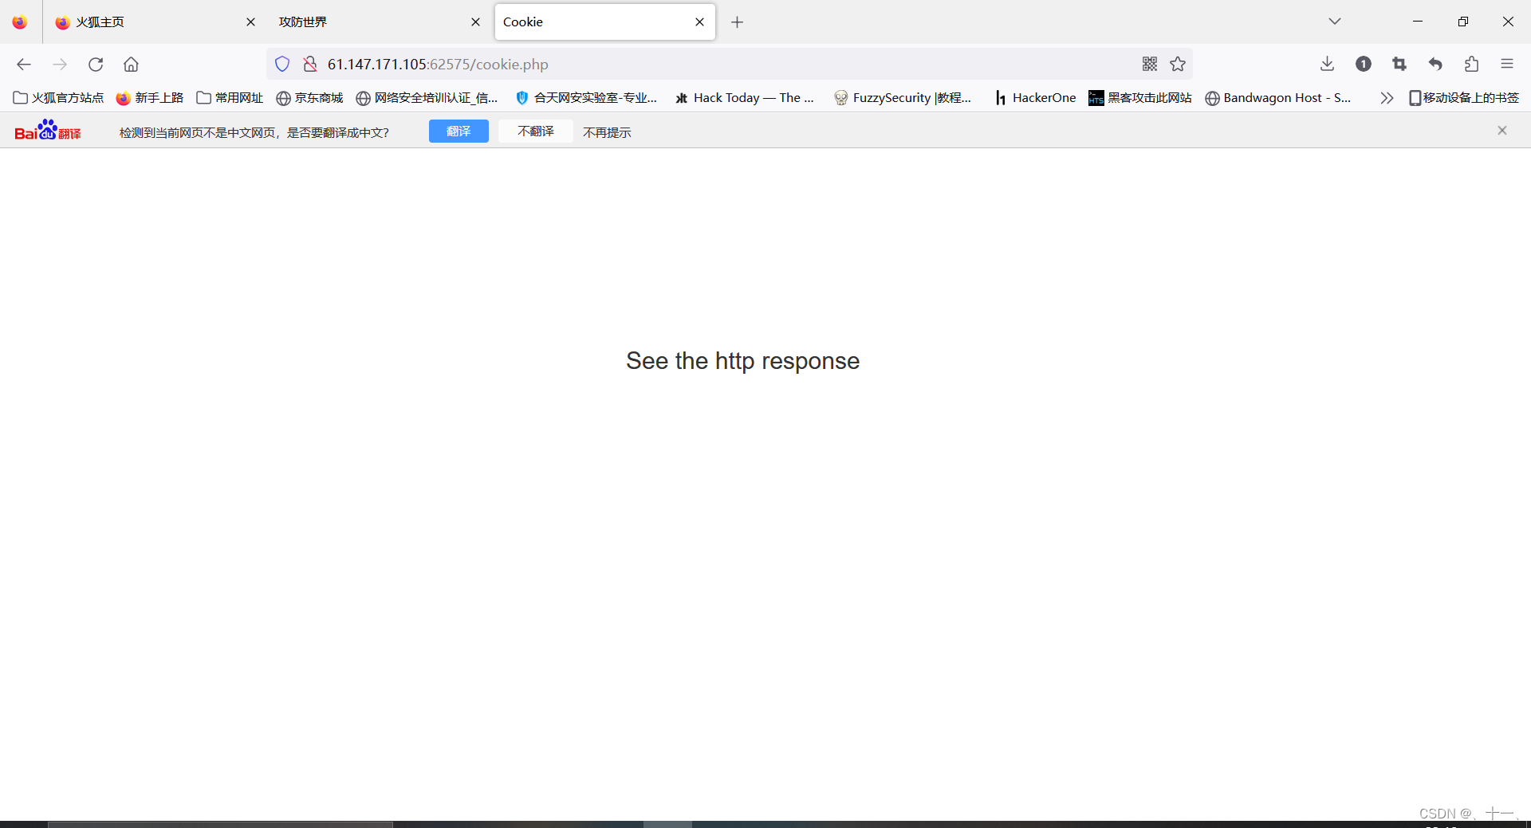Screen dimensions: 1531x828
Task: Open the 合天网安实验室 bookmark
Action: coord(586,98)
